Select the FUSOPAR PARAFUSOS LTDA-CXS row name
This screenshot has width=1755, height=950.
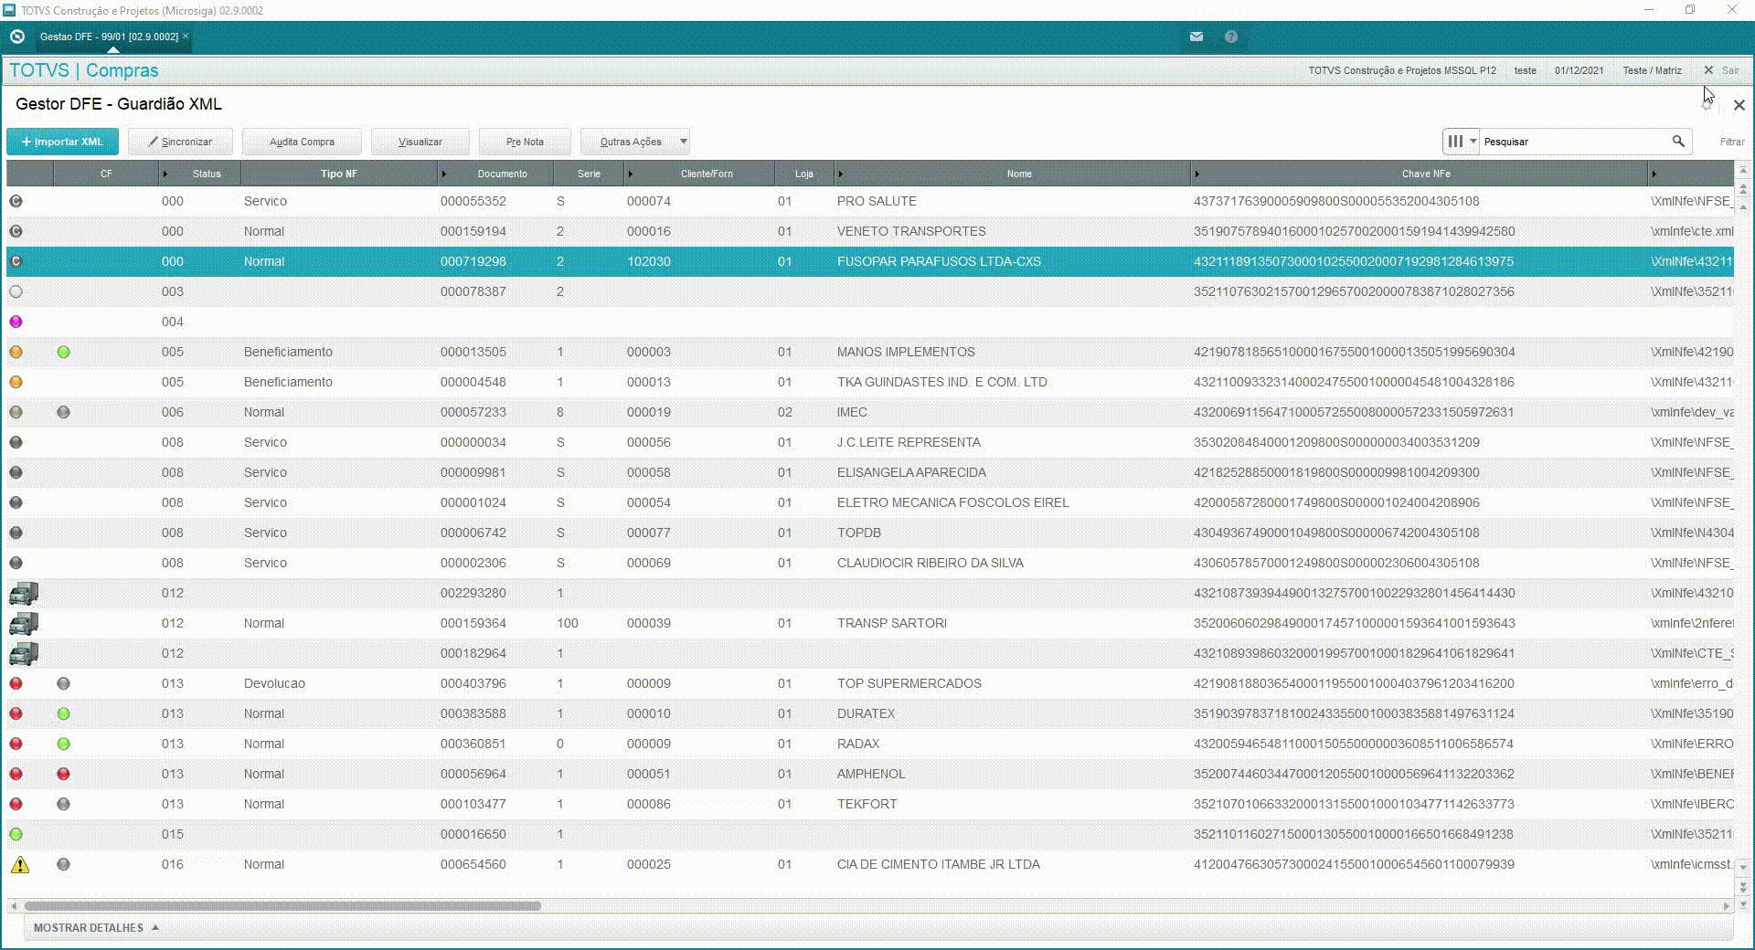point(939,261)
